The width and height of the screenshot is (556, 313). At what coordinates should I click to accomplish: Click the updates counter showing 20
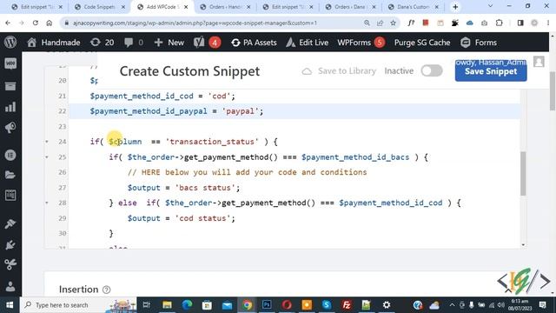(103, 43)
